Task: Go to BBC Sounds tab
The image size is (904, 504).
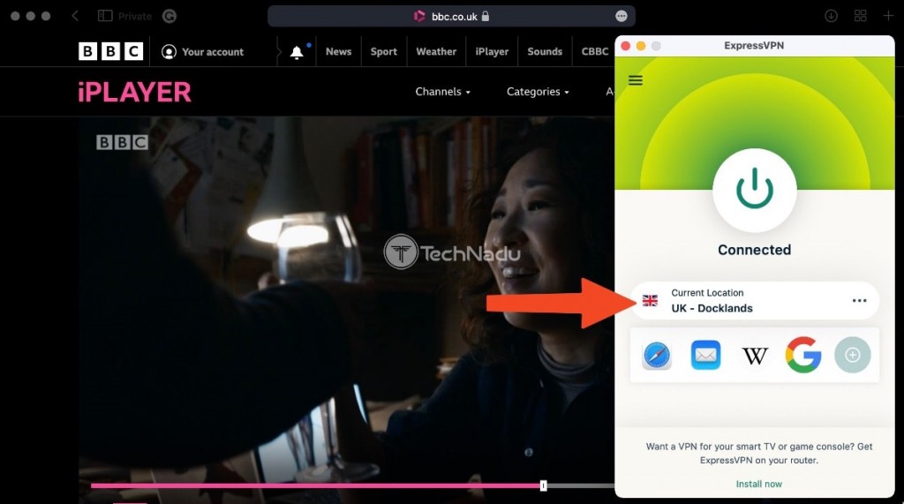Action: 544,52
